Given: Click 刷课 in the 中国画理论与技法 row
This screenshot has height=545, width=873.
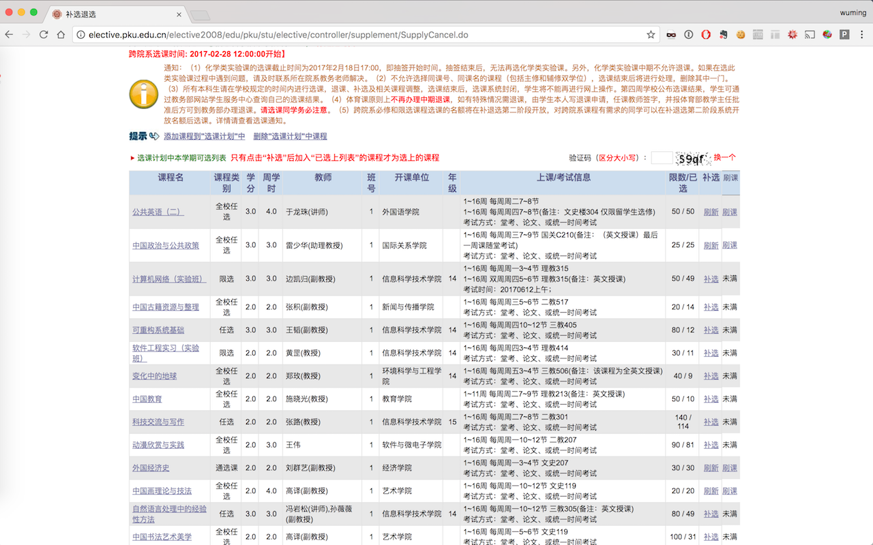Looking at the screenshot, I should [730, 491].
